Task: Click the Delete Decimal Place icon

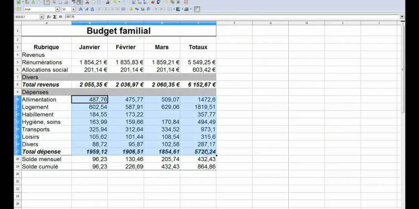Action: [x=148, y=9]
